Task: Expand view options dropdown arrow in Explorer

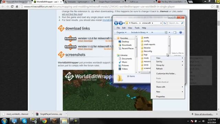Action: pos(169,32)
